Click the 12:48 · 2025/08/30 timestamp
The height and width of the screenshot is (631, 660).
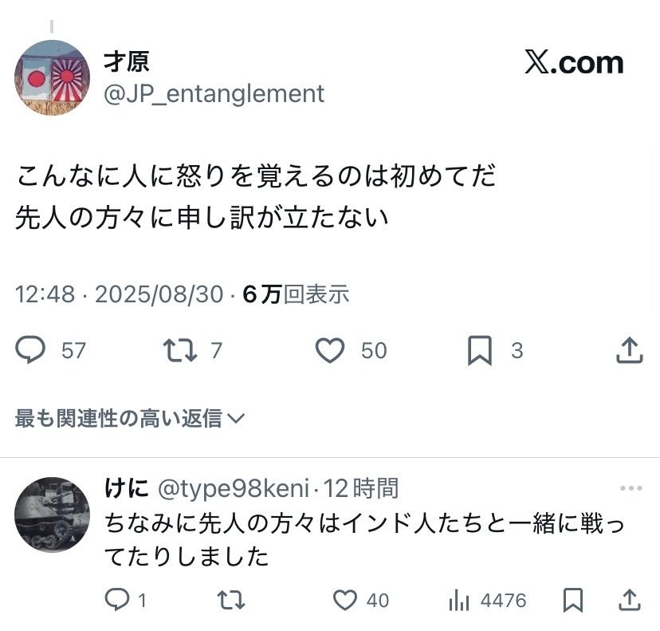click(120, 294)
